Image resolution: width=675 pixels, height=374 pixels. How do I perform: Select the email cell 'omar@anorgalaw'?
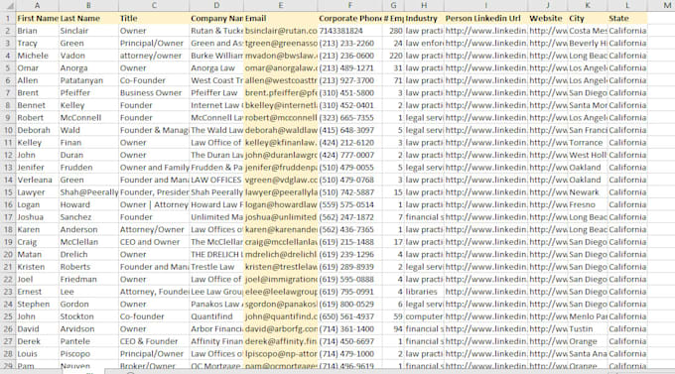coord(281,68)
